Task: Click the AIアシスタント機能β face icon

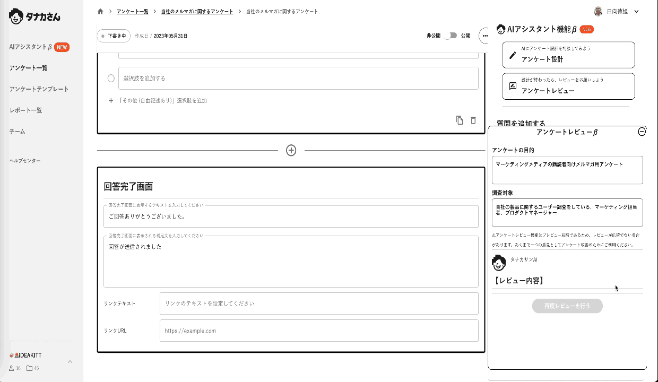Action: coord(500,29)
